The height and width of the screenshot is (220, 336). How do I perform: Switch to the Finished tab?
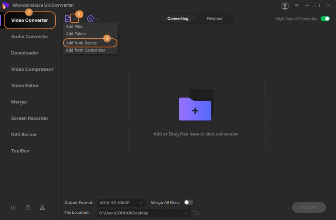tap(214, 19)
